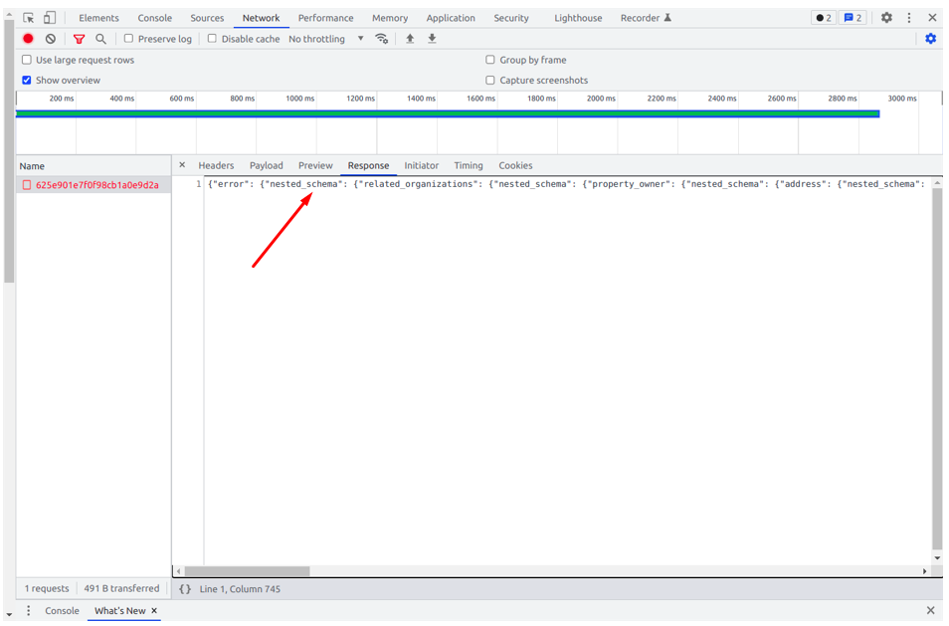This screenshot has width=949, height=626.
Task: Select the failed request 625e901e7f0f98cb1a0e9d2a
Action: pyautogui.click(x=96, y=185)
